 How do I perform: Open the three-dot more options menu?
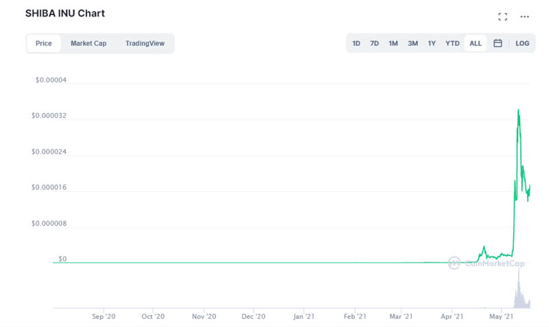(524, 16)
